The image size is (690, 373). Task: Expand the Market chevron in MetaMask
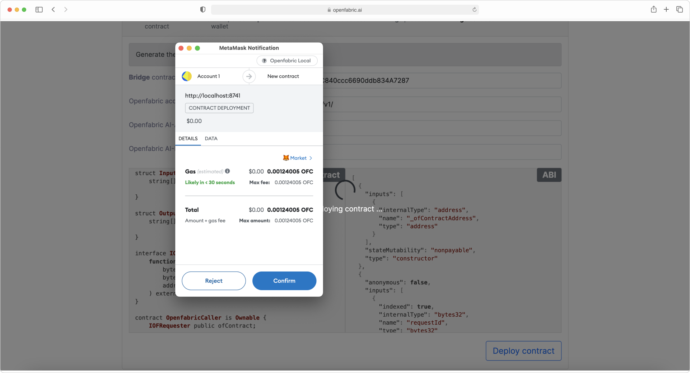click(311, 158)
